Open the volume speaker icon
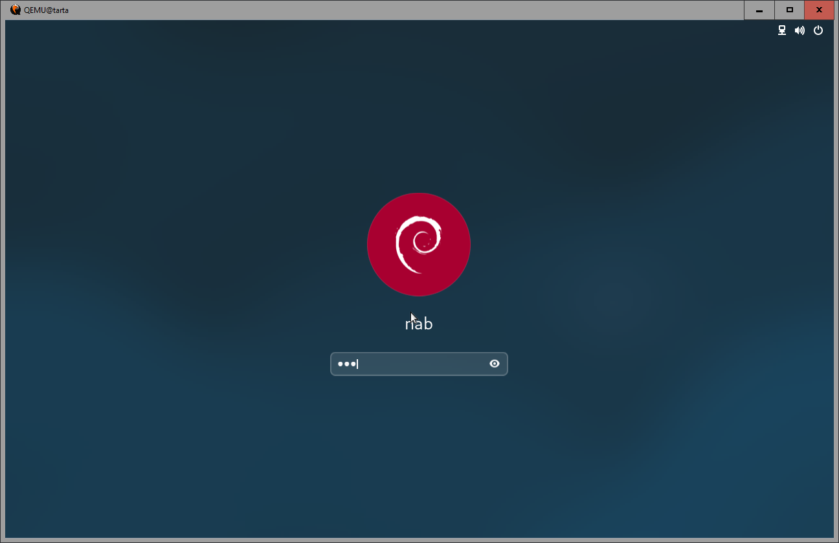Image resolution: width=839 pixels, height=543 pixels. 800,30
